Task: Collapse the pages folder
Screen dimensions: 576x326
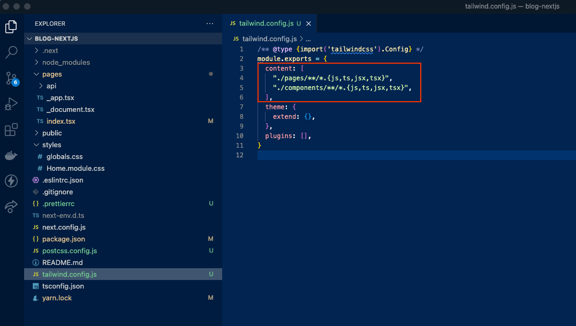Action: pos(52,74)
